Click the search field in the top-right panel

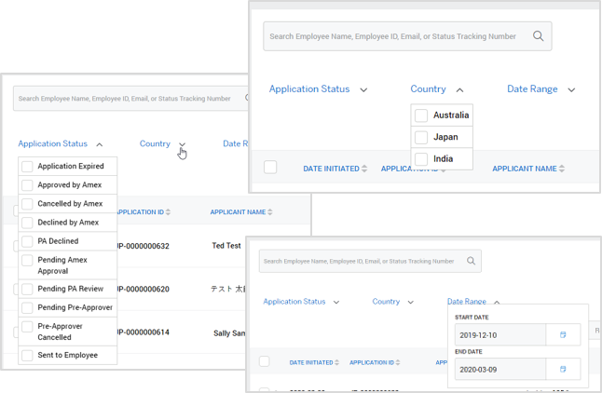coord(391,36)
